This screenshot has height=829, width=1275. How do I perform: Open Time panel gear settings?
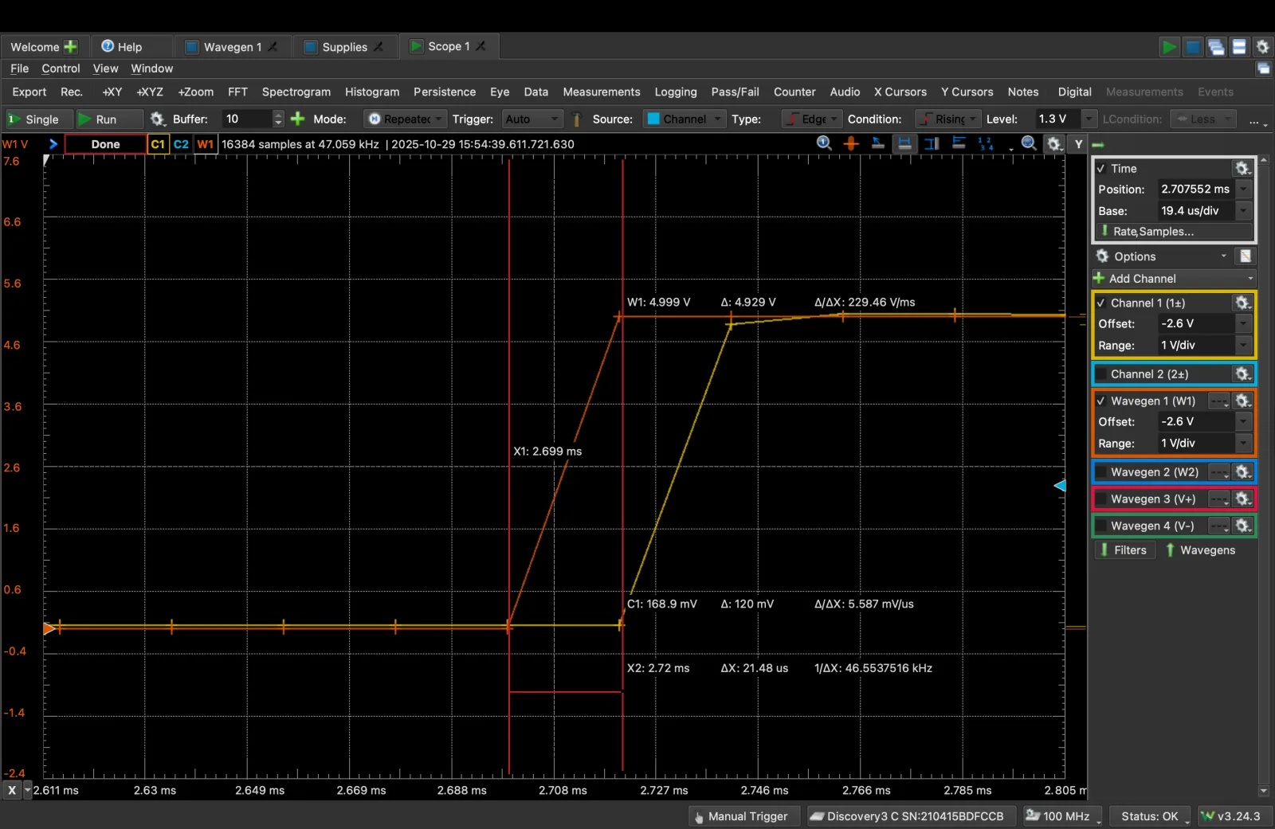tap(1242, 168)
